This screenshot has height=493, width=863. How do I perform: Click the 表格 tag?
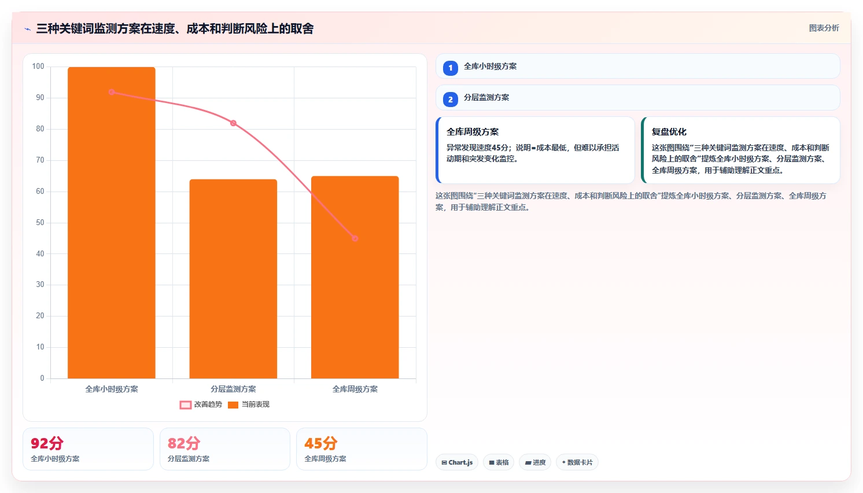[499, 462]
